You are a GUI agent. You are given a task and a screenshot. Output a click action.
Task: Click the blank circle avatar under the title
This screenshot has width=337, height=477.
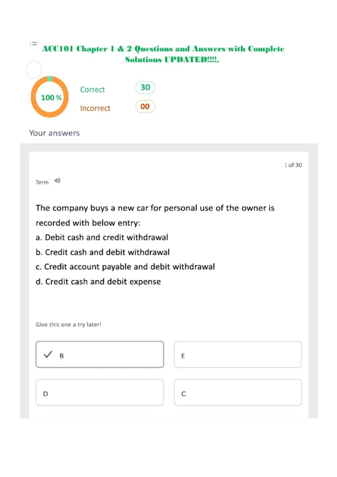point(34,70)
